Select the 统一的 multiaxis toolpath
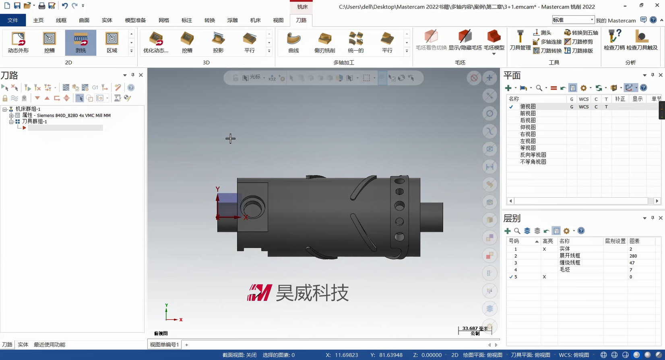The width and height of the screenshot is (665, 360). (x=356, y=43)
